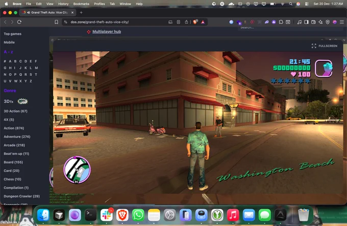Open the music note media control icon
The image size is (347, 226).
pos(299,22)
